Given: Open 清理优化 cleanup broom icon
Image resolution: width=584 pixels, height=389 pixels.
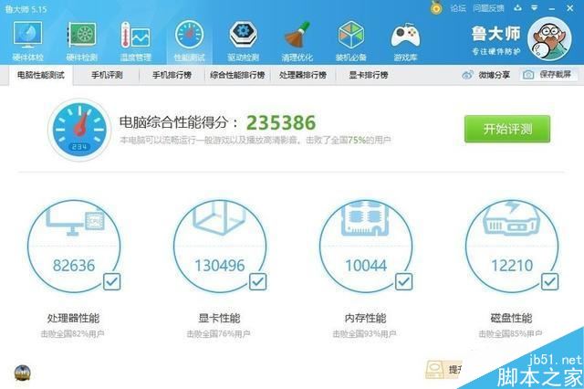Looking at the screenshot, I should coord(297,35).
